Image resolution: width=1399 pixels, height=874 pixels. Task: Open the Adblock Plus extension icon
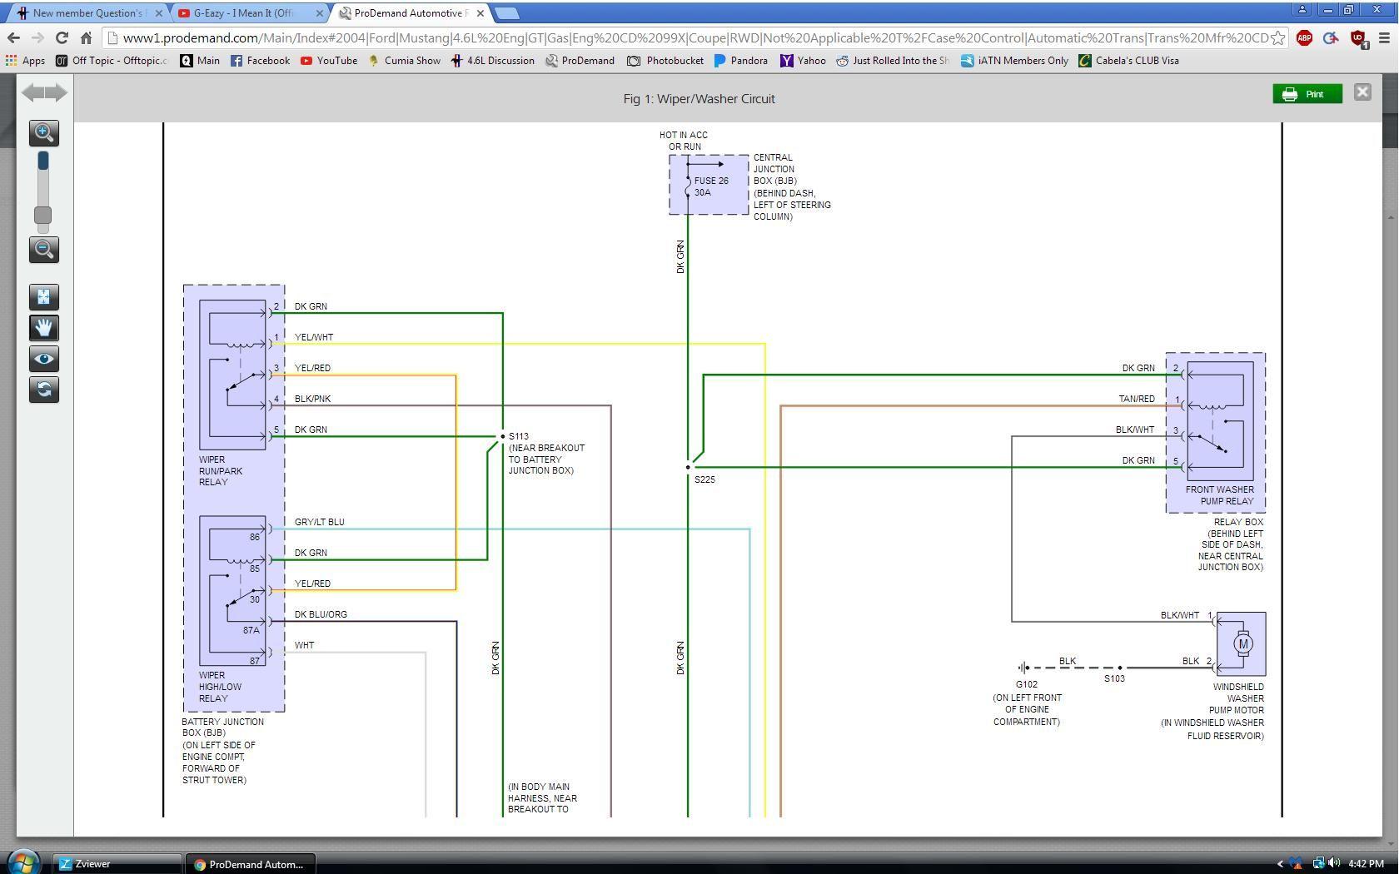(x=1304, y=38)
